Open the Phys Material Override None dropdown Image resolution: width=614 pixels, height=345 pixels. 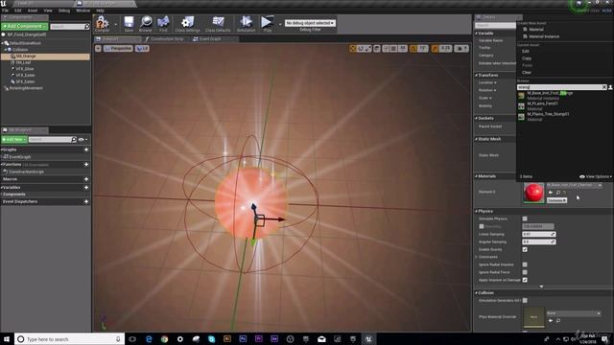pos(574,313)
